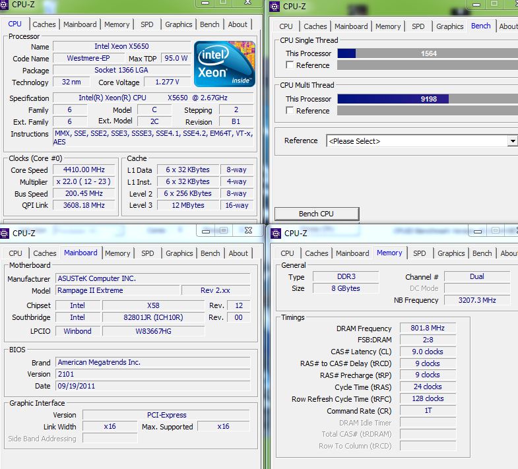
Task: Open Bench tab in the top-left CPU window
Action: [210, 24]
